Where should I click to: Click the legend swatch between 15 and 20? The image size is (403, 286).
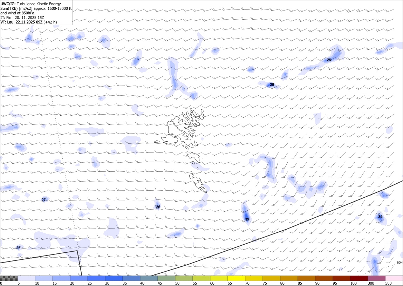[61, 278]
